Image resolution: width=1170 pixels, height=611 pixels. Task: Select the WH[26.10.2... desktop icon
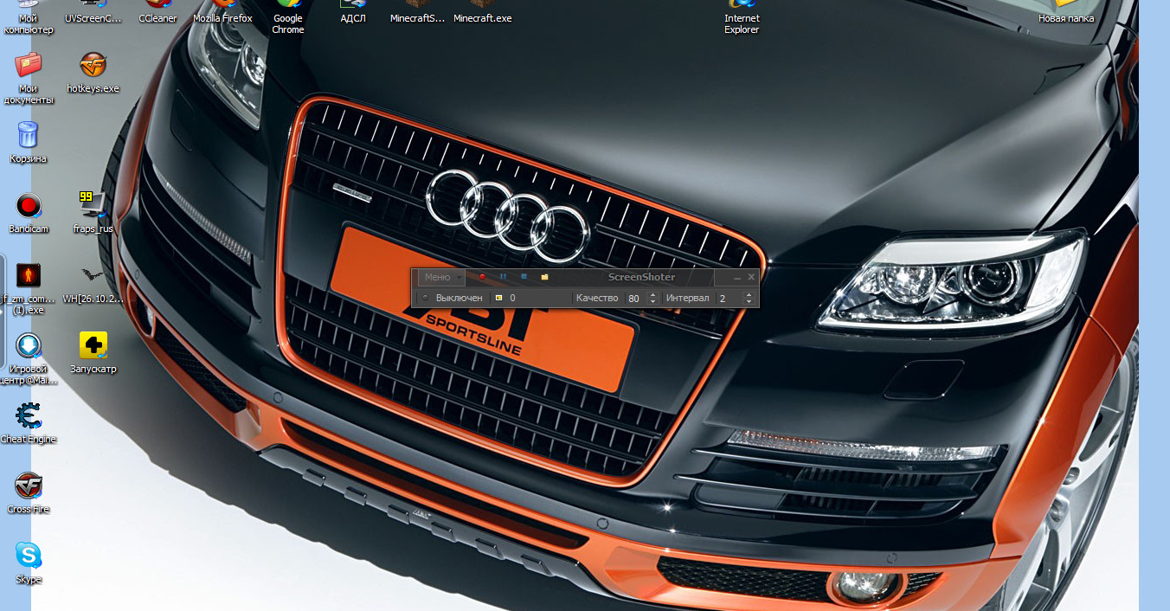[x=93, y=282]
